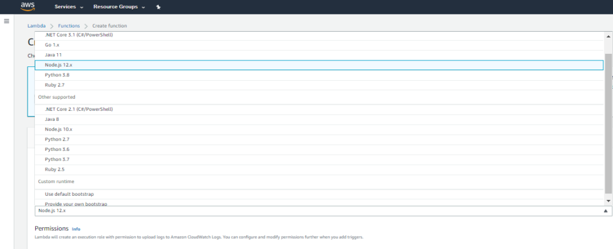Viewport: 613px width, 249px height.
Task: Click the runtime list scrollbar up arrow
Action: 608,36
